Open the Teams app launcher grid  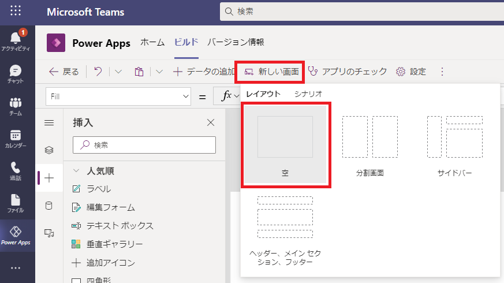(16, 10)
